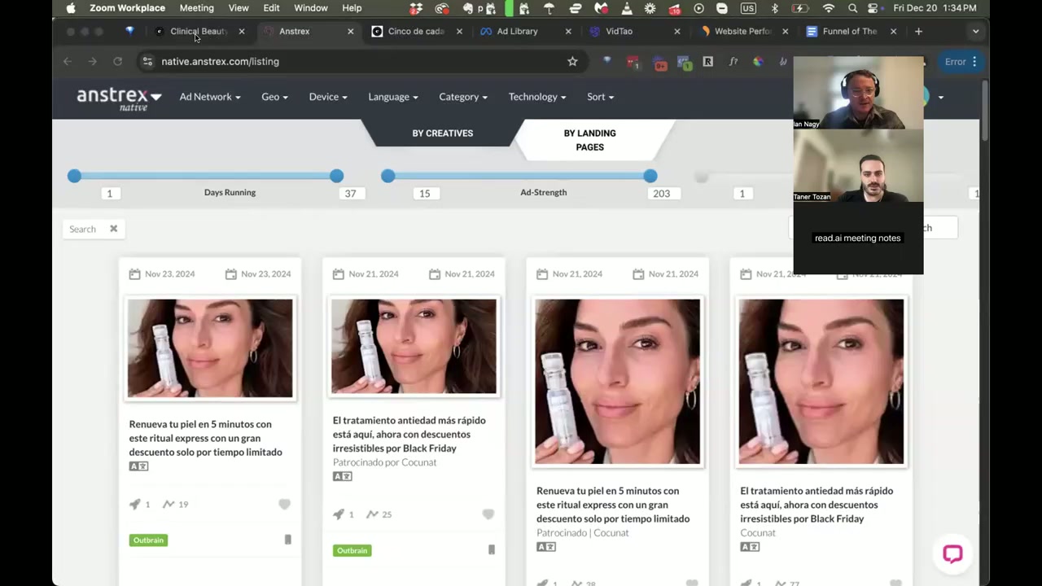Bookmark this page with the star icon
The width and height of the screenshot is (1042, 586).
click(x=572, y=61)
